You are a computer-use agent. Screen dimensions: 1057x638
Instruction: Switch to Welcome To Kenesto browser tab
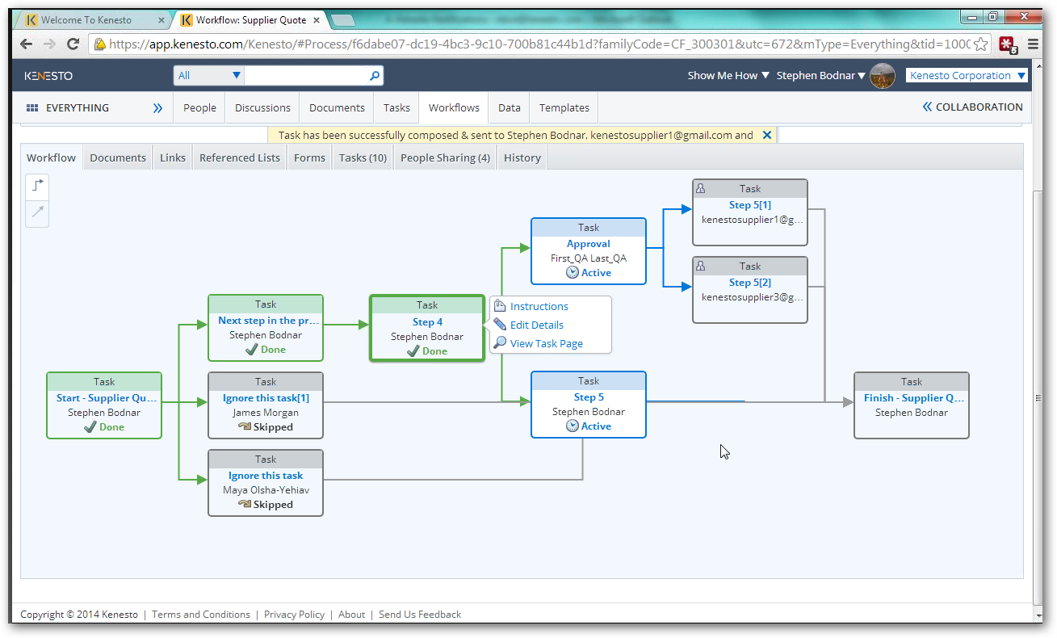pyautogui.click(x=94, y=20)
